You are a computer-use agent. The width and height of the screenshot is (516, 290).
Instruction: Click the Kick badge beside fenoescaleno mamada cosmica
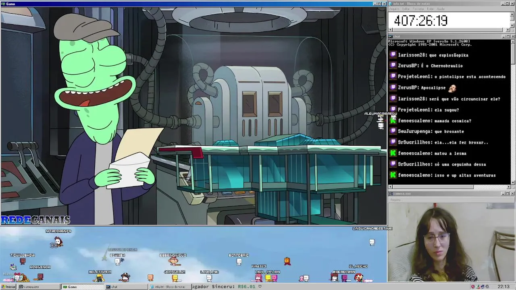[393, 120]
